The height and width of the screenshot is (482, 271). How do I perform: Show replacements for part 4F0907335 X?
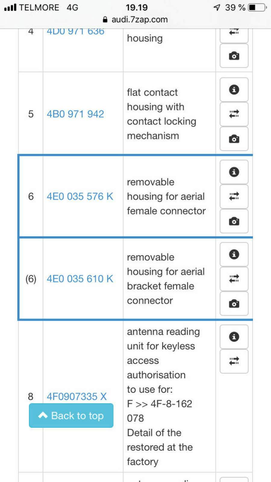[x=234, y=361]
